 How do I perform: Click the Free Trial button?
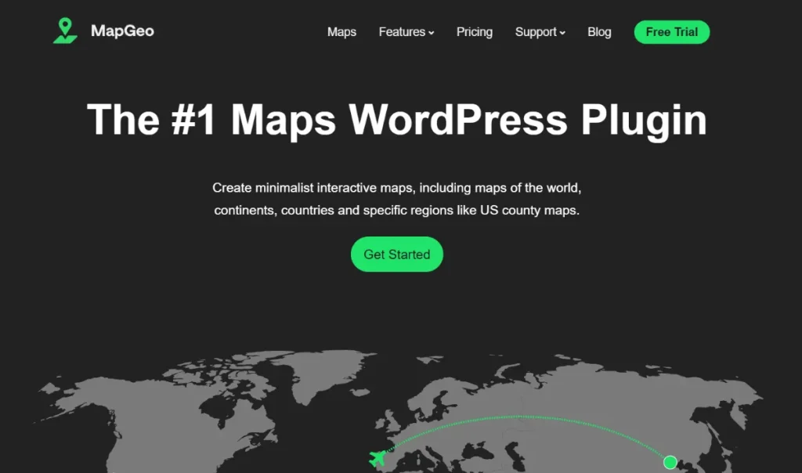[x=671, y=31]
